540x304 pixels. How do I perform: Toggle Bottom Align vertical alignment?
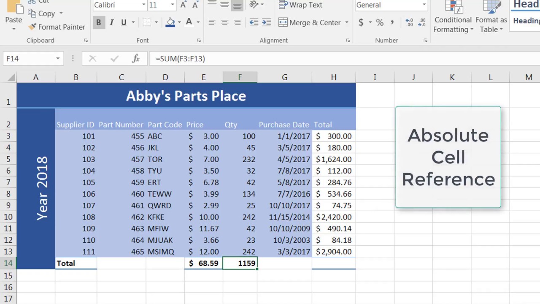tap(237, 5)
